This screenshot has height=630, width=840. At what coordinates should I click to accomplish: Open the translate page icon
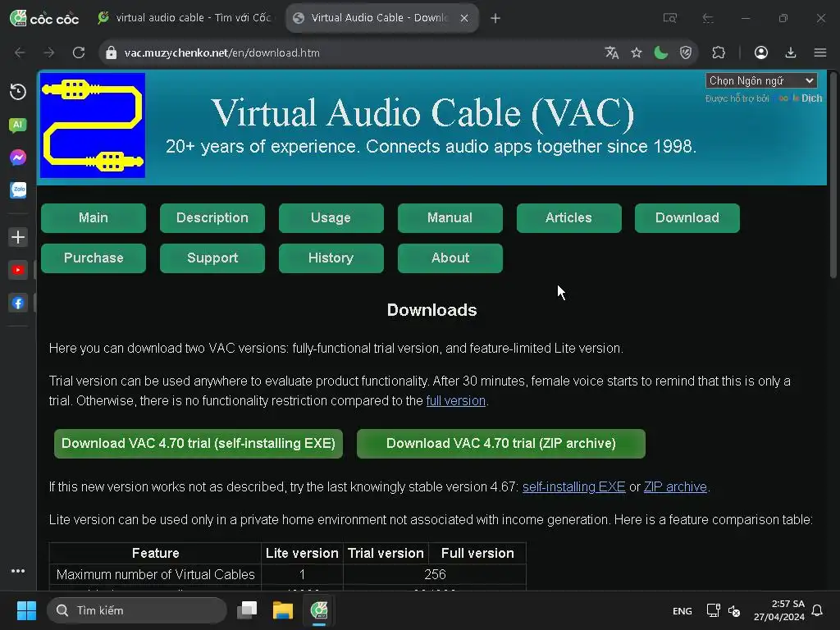[x=611, y=52]
